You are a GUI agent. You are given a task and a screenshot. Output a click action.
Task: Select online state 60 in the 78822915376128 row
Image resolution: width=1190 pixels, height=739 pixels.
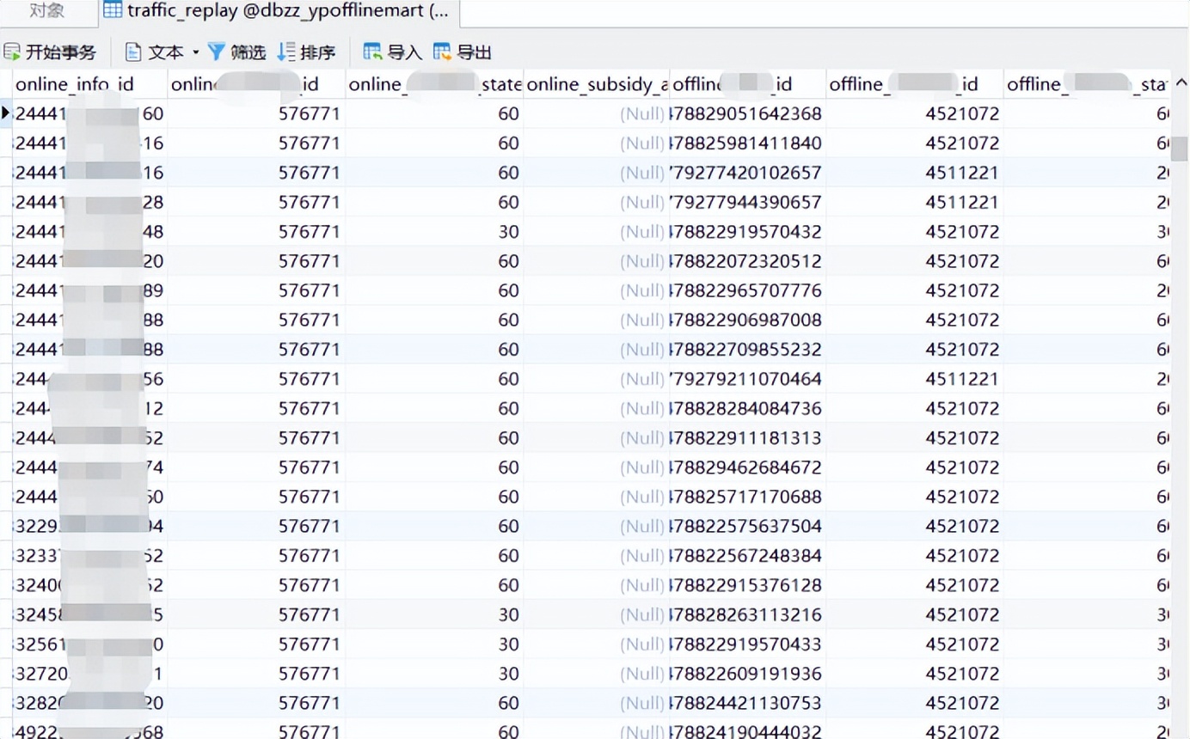coord(434,585)
